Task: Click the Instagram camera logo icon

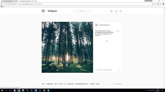Action: (x=43, y=11)
